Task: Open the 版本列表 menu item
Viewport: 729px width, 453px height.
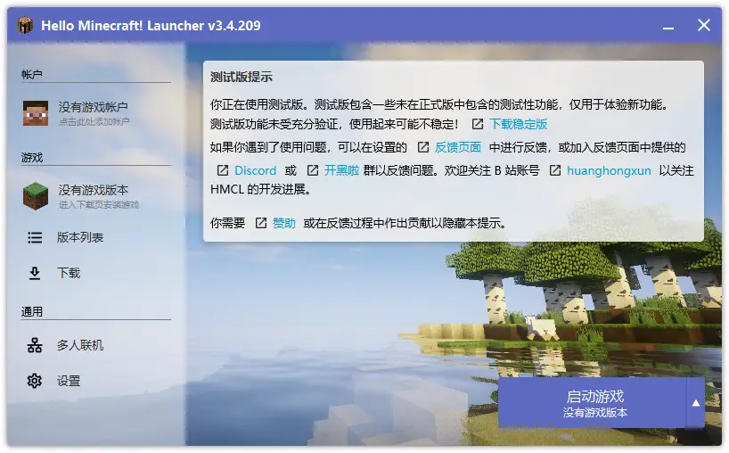Action: coord(80,238)
